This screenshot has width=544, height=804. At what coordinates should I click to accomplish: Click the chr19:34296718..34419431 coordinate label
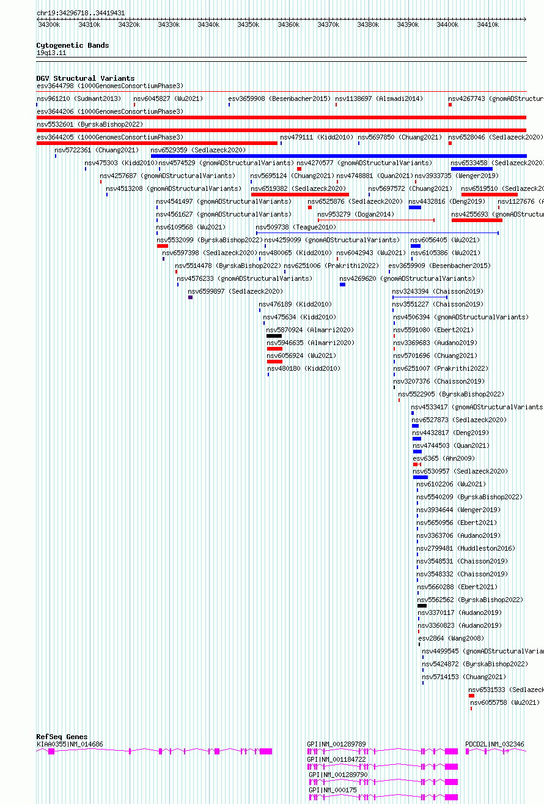click(81, 13)
